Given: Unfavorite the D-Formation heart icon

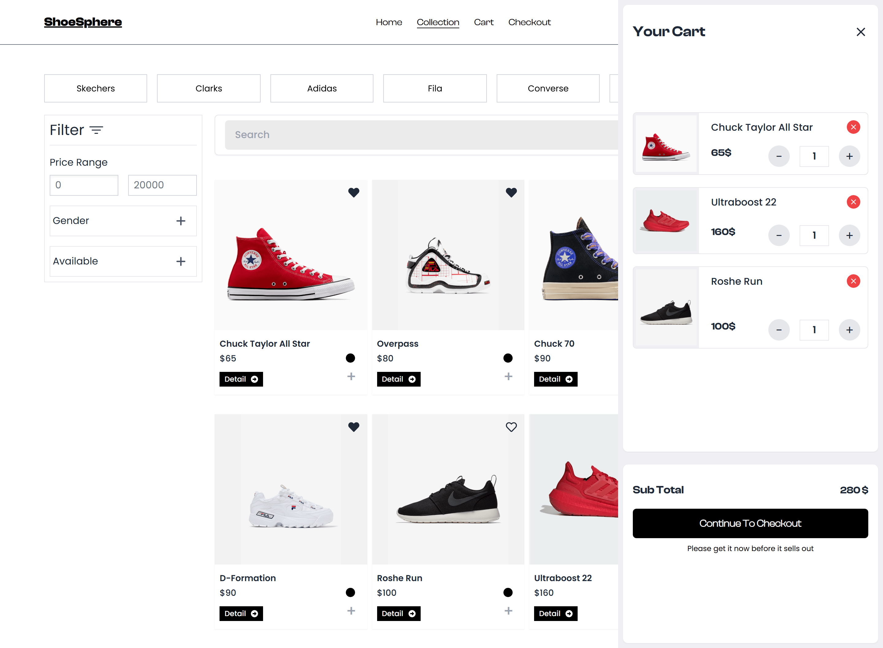Looking at the screenshot, I should click(354, 427).
